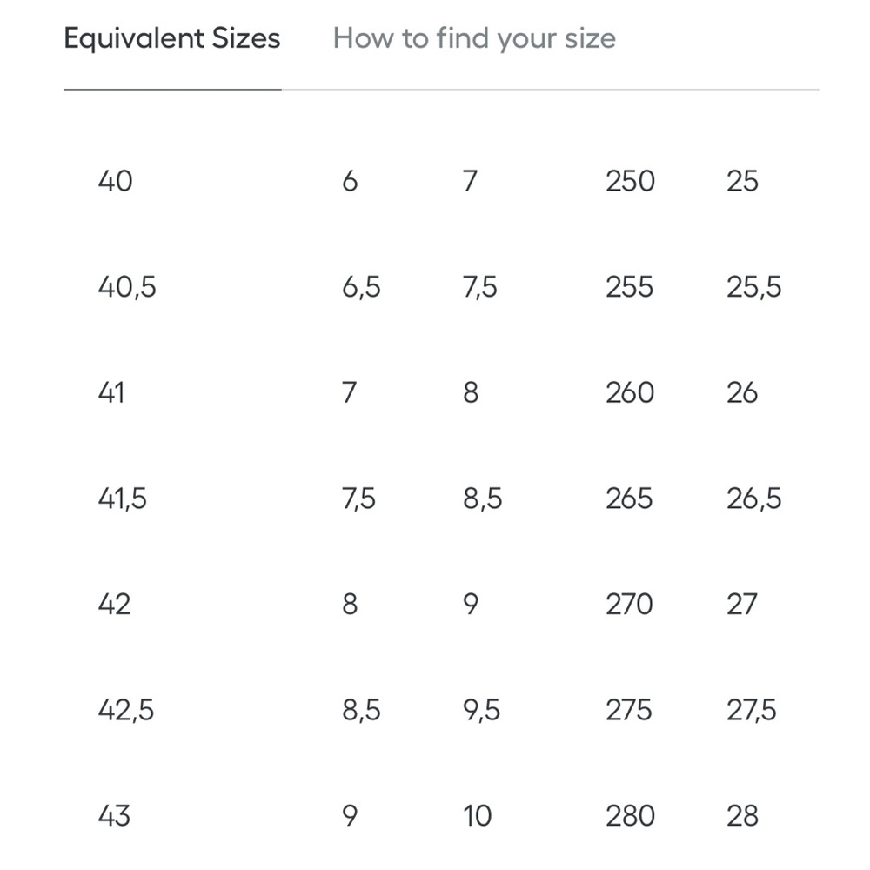Pick size 42 from the chart
870x870 pixels.
click(115, 605)
